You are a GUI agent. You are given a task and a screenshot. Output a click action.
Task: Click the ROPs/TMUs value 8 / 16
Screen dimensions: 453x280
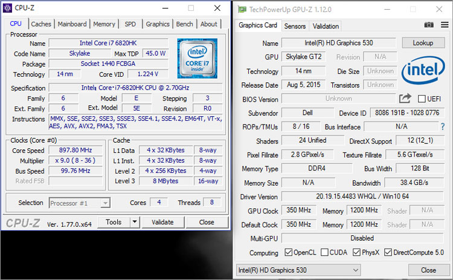[x=301, y=126]
